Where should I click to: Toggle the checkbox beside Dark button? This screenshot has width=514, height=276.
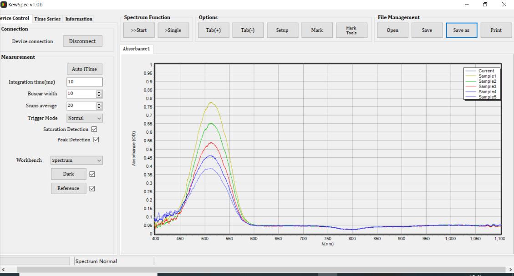point(92,174)
